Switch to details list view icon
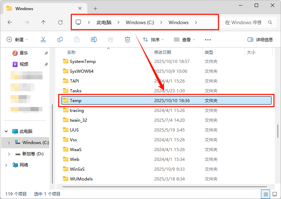The width and height of the screenshot is (281, 199). coord(266,194)
